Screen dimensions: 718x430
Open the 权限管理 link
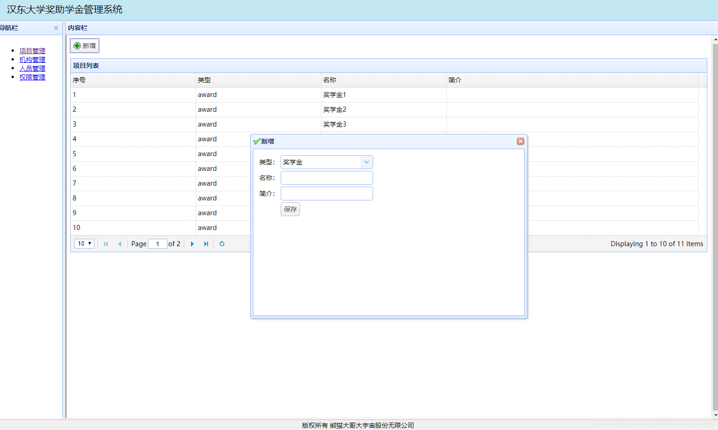point(32,77)
